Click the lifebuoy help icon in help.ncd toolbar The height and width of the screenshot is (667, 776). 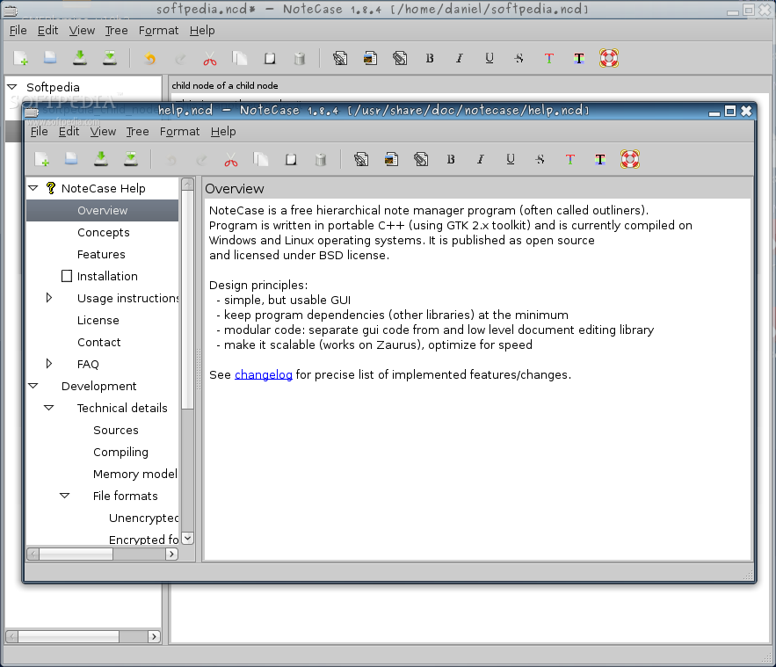click(630, 159)
